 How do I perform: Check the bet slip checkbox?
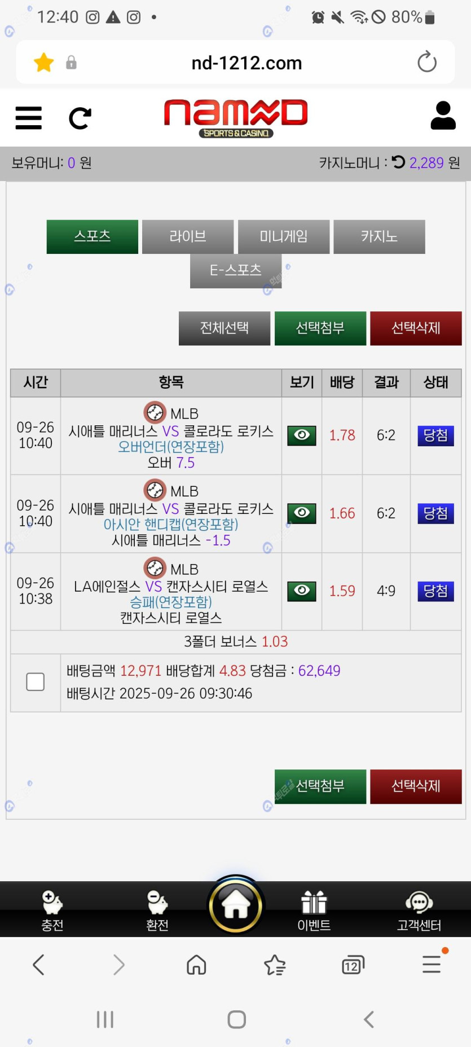[x=35, y=681]
